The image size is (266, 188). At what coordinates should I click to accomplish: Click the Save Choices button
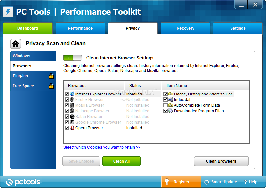tap(81, 161)
